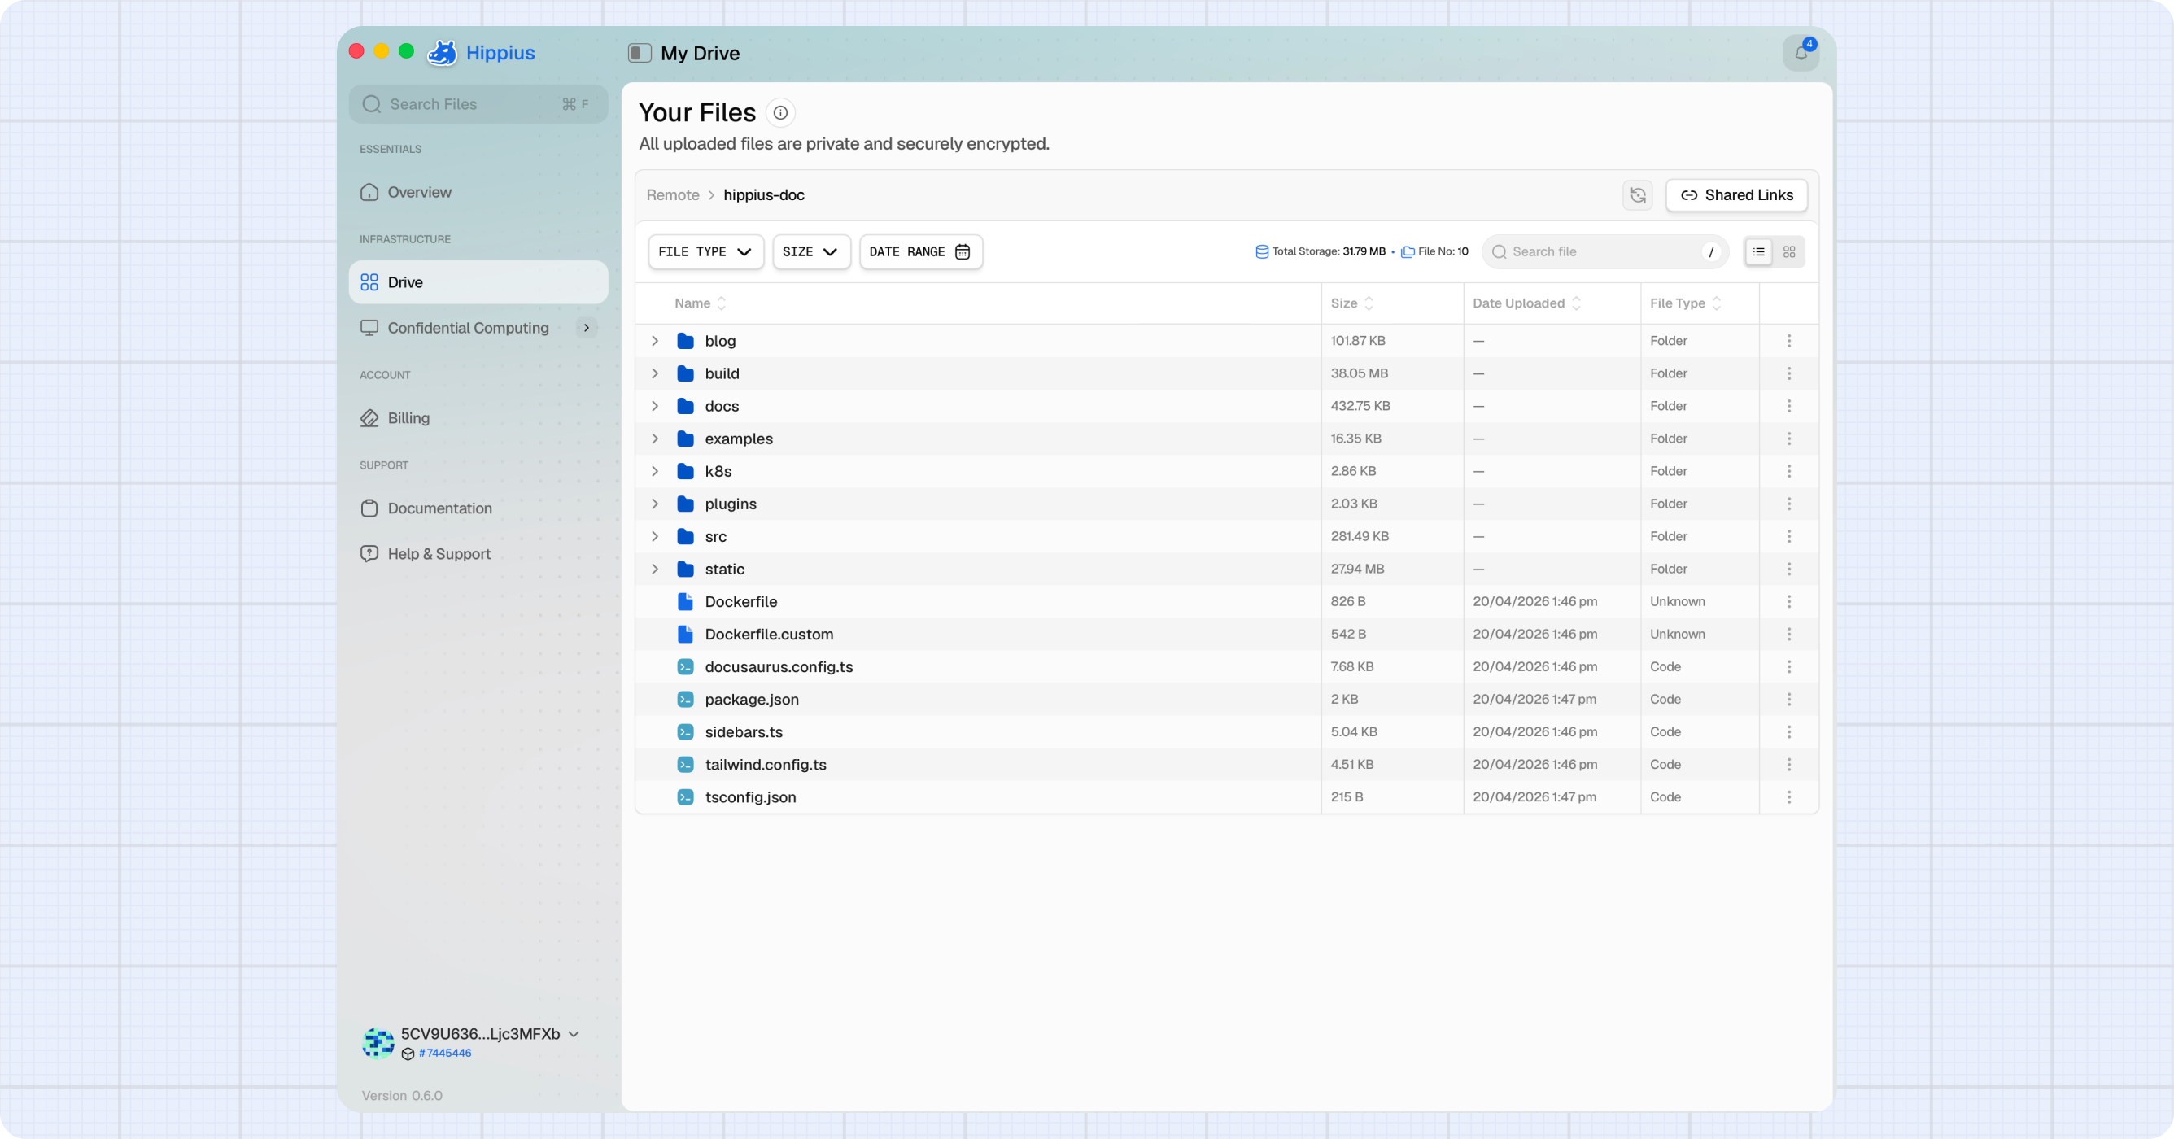The image size is (2174, 1139).
Task: Click the Dockerfile file icon
Action: pyautogui.click(x=685, y=601)
